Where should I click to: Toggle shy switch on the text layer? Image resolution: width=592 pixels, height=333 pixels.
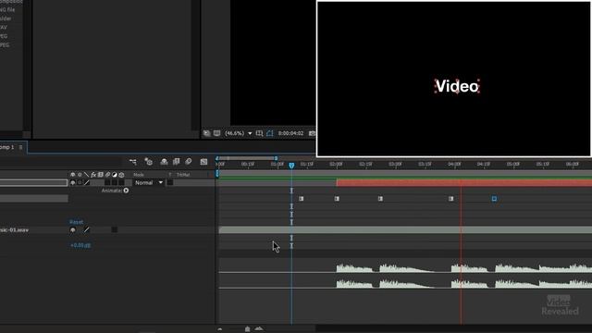coord(73,183)
